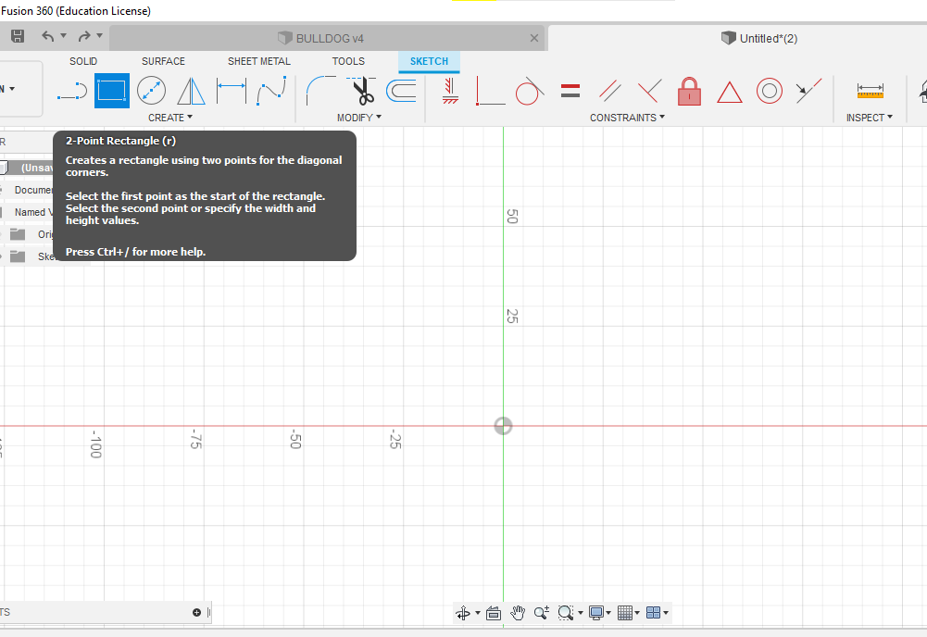Viewport: 927px width, 637px height.
Task: Select the Mirror tool
Action: (x=191, y=91)
